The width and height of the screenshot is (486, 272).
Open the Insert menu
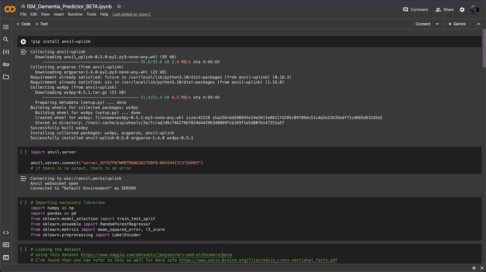(x=58, y=14)
